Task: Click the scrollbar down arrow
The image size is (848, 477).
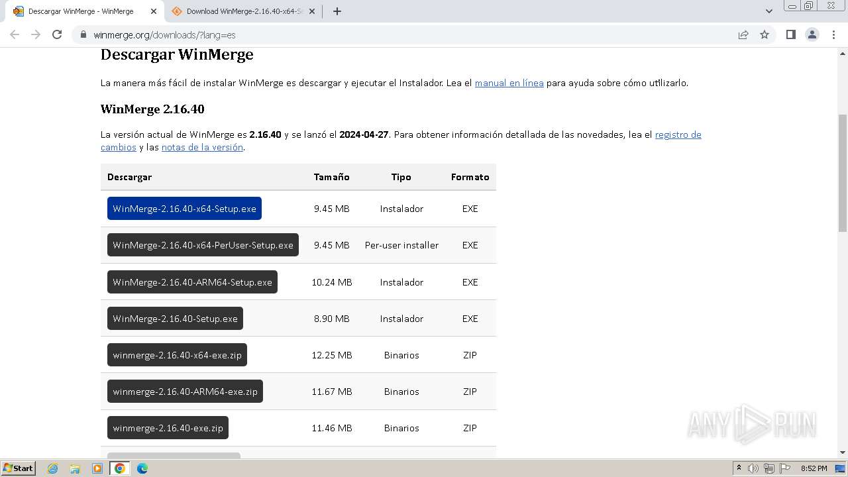Action: [843, 452]
